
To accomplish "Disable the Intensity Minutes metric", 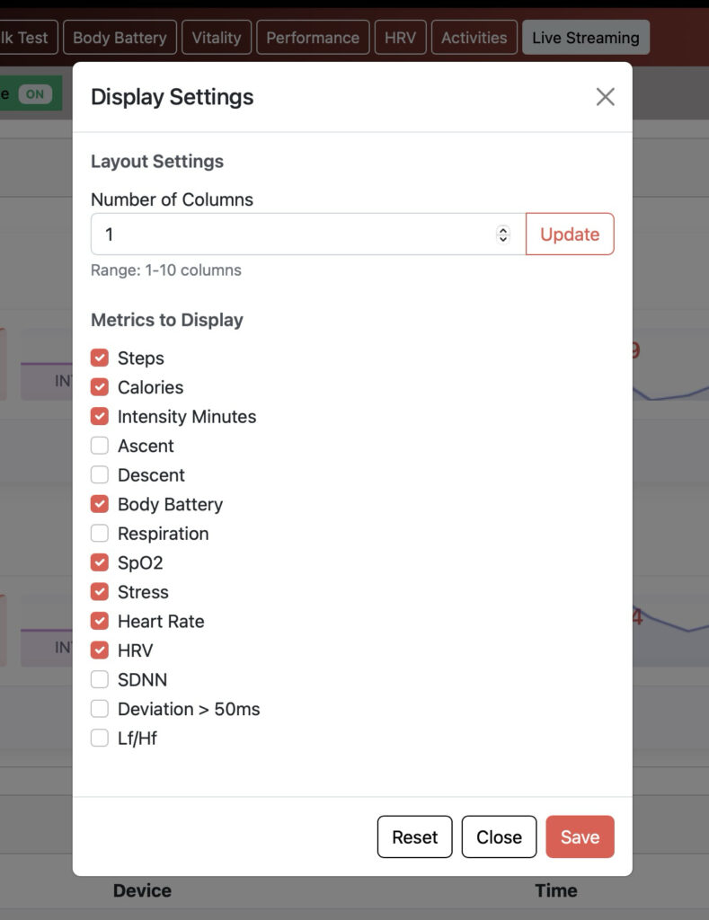I will (100, 417).
